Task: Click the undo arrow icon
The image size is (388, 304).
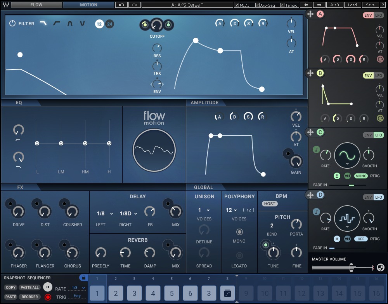Action: coord(121,5)
